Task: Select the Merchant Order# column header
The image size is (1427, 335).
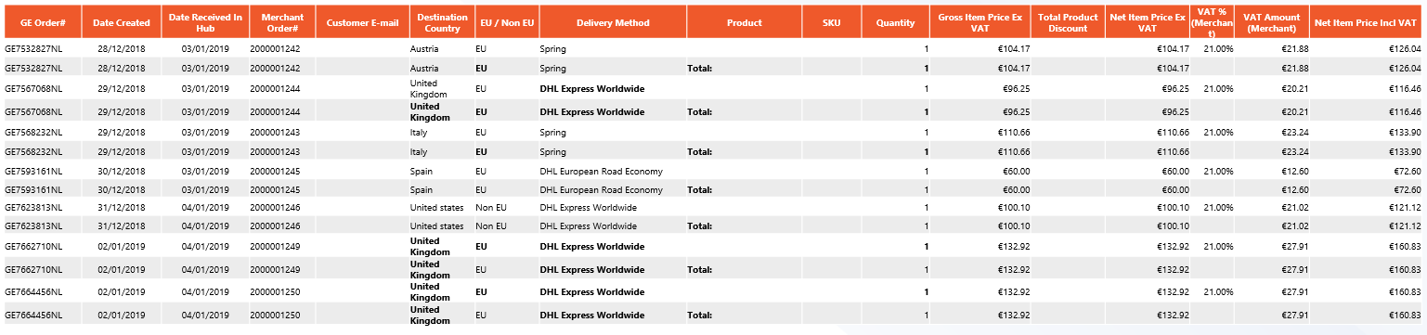Action: 283,22
